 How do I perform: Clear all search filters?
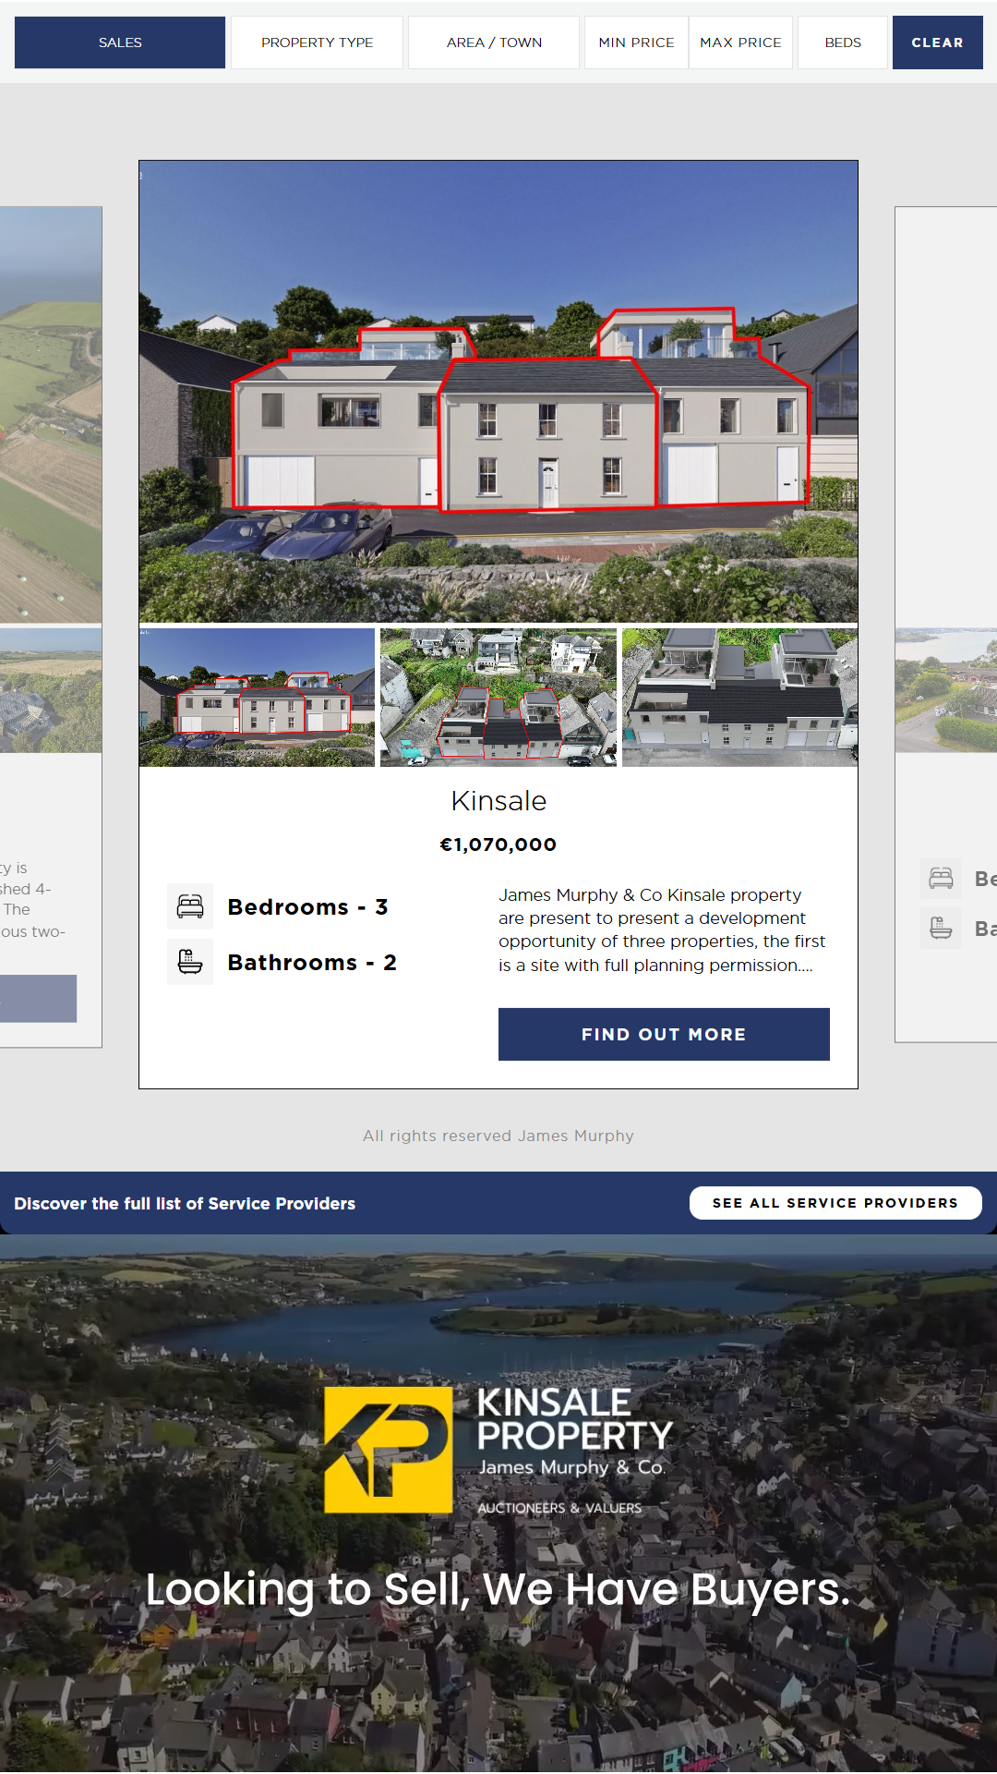(937, 43)
